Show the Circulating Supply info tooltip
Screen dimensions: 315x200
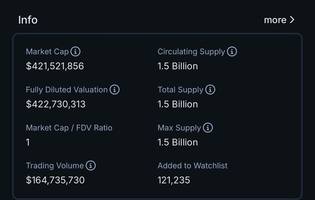click(232, 51)
